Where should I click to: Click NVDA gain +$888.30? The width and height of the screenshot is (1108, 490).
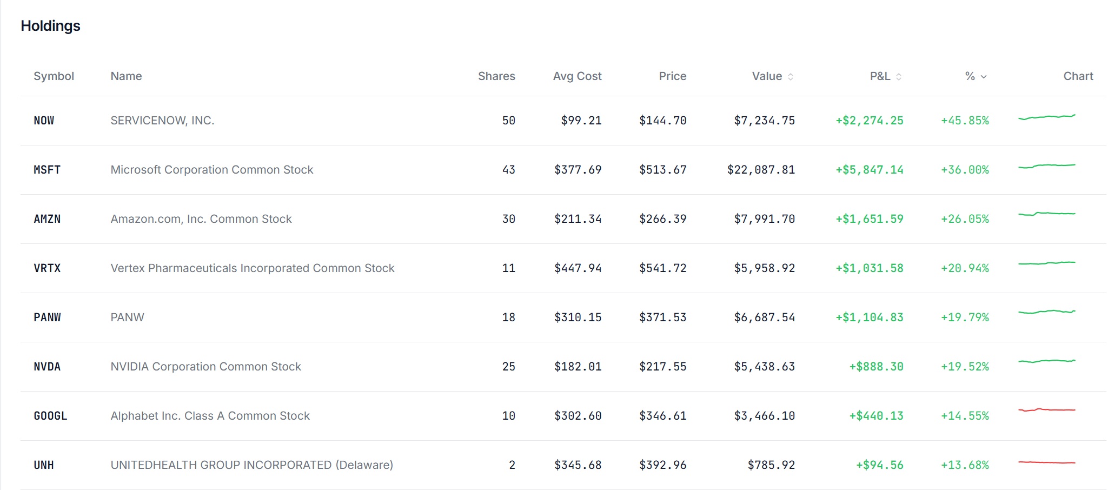(877, 367)
